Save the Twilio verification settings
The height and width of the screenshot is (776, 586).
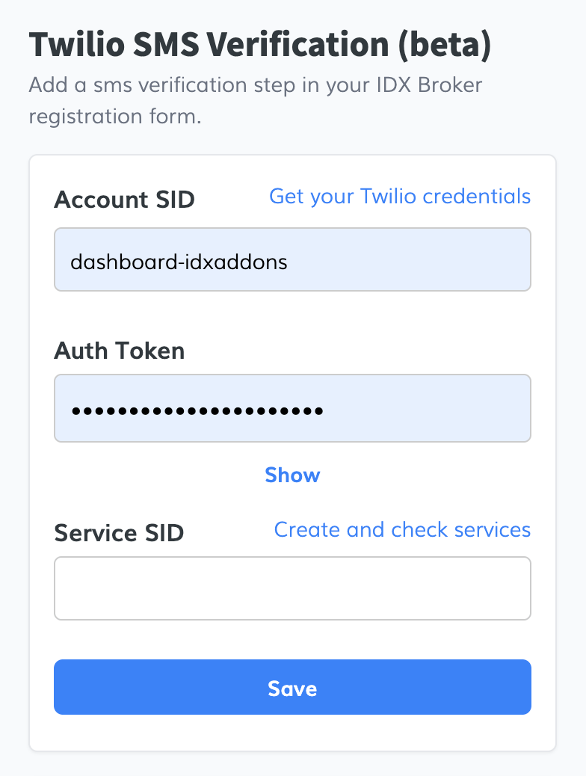coord(292,688)
